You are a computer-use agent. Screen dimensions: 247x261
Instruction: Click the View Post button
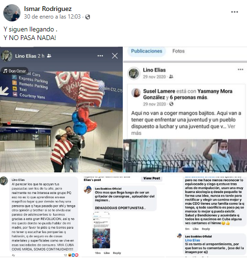coord(152,178)
